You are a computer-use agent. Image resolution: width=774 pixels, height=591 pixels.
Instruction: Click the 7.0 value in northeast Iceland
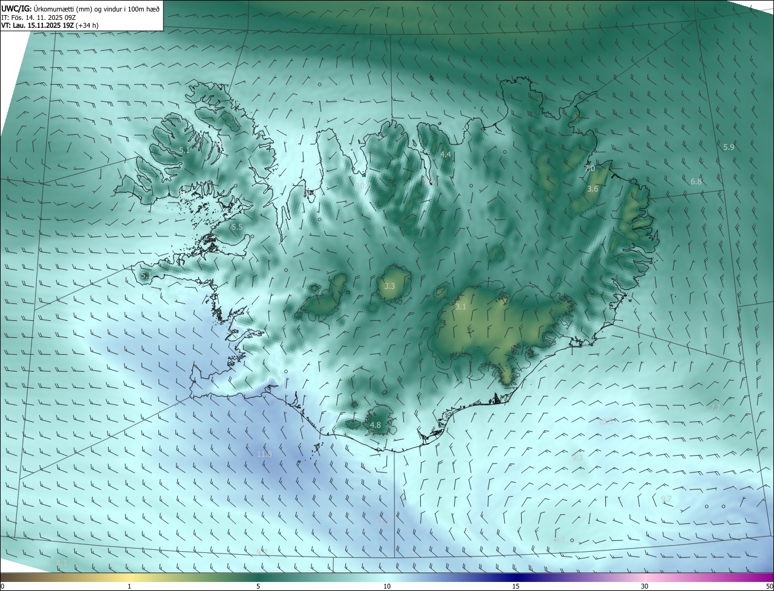[590, 169]
